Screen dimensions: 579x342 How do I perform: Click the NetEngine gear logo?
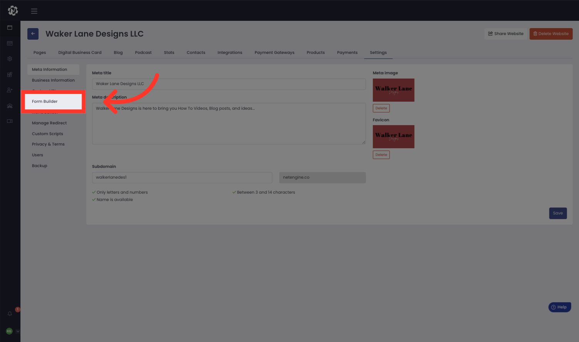coord(13,11)
